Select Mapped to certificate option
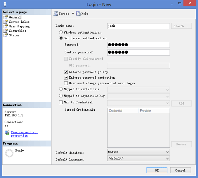Viewport: 198px width, 178px height. point(61,89)
